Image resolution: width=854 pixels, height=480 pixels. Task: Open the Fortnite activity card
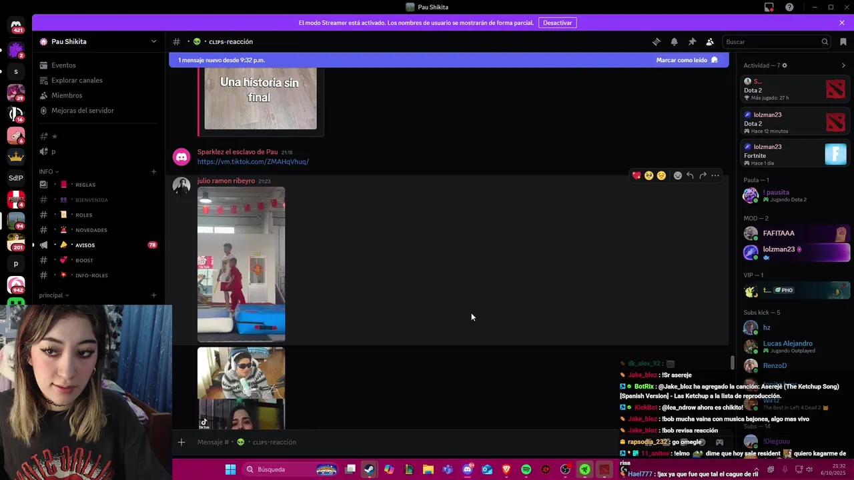coord(795,155)
